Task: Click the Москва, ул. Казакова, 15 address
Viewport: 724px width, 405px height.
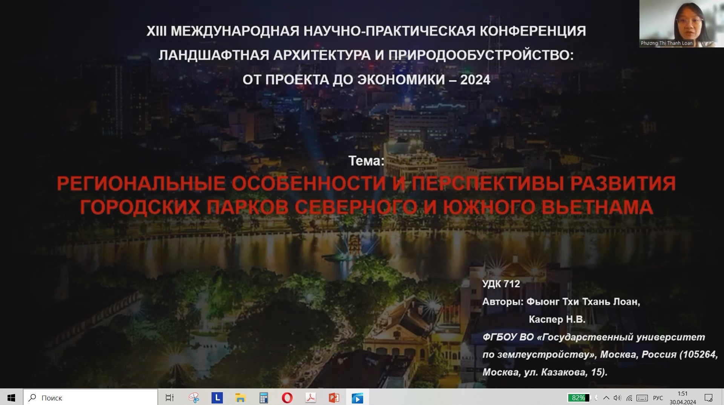Action: [545, 372]
